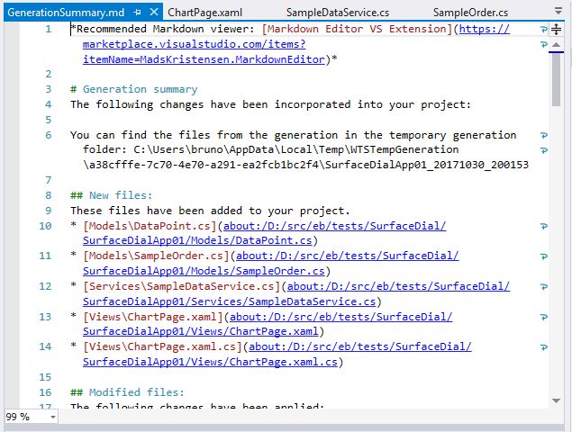
Task: Pin the GenerationSummary.md tab
Action: point(137,13)
